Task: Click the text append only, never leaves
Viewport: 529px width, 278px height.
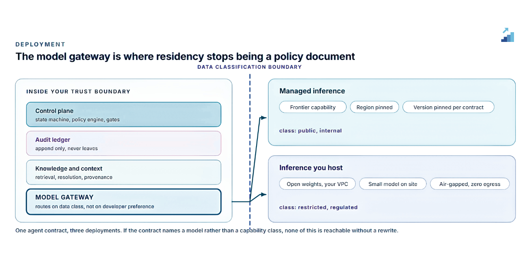Action: click(67, 148)
